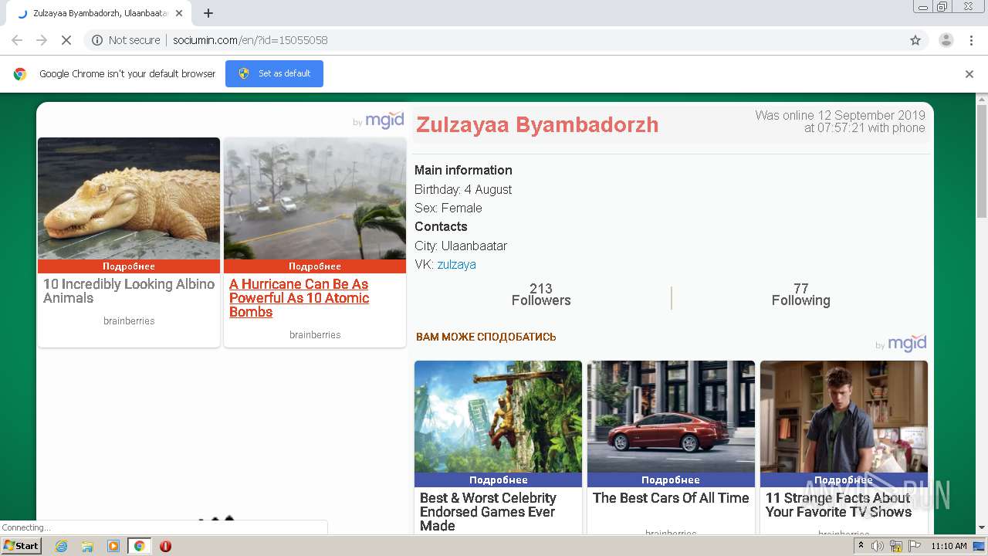
Task: Click the Birthday: 4 August line
Action: point(463,189)
